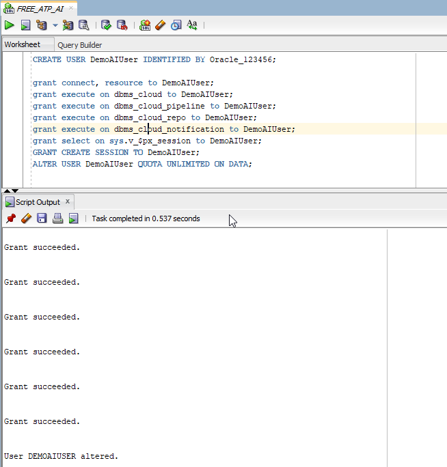The height and width of the screenshot is (467, 447).
Task: Save the script output
Action: coord(42,218)
